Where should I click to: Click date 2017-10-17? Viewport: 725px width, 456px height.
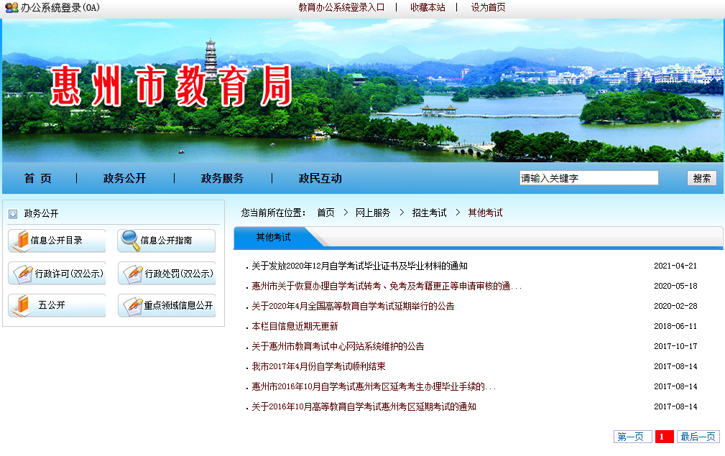pyautogui.click(x=675, y=346)
